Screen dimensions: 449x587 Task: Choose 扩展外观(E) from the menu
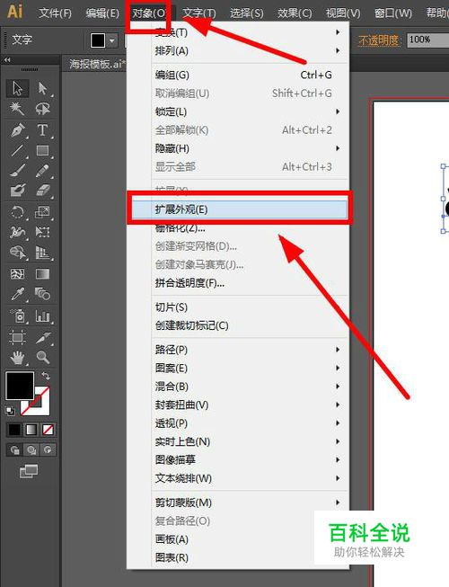coord(239,209)
